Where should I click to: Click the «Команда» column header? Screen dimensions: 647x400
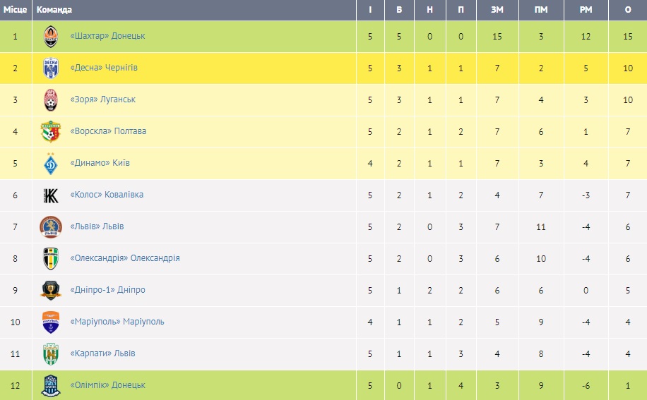click(54, 10)
